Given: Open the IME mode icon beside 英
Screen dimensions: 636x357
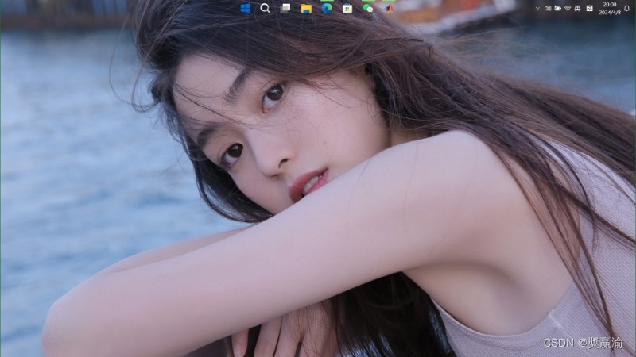Looking at the screenshot, I should 590,8.
